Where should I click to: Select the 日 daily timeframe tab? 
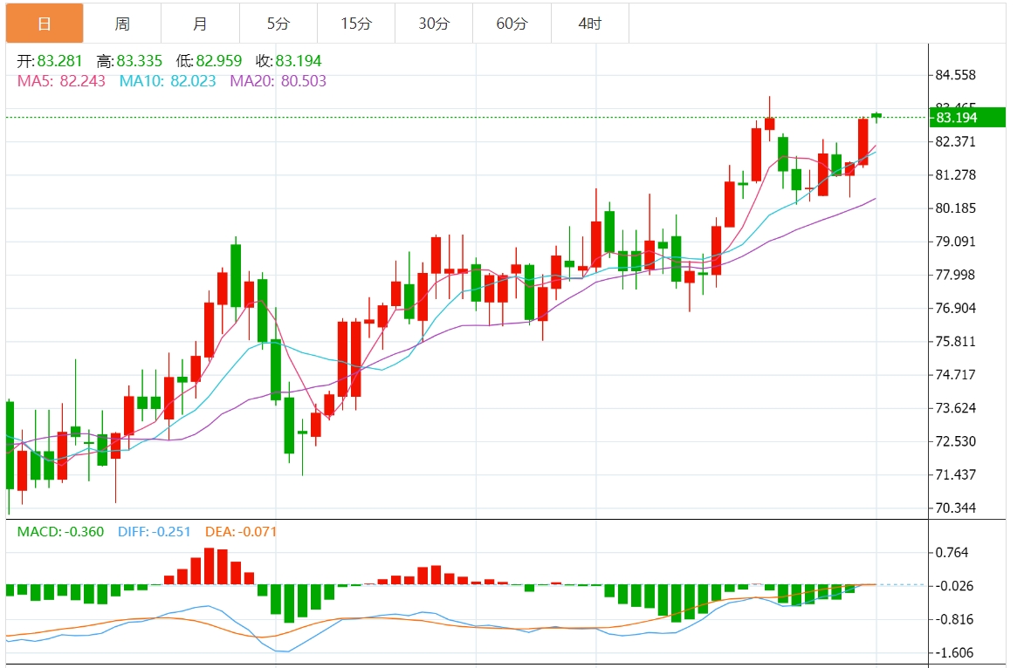point(45,24)
